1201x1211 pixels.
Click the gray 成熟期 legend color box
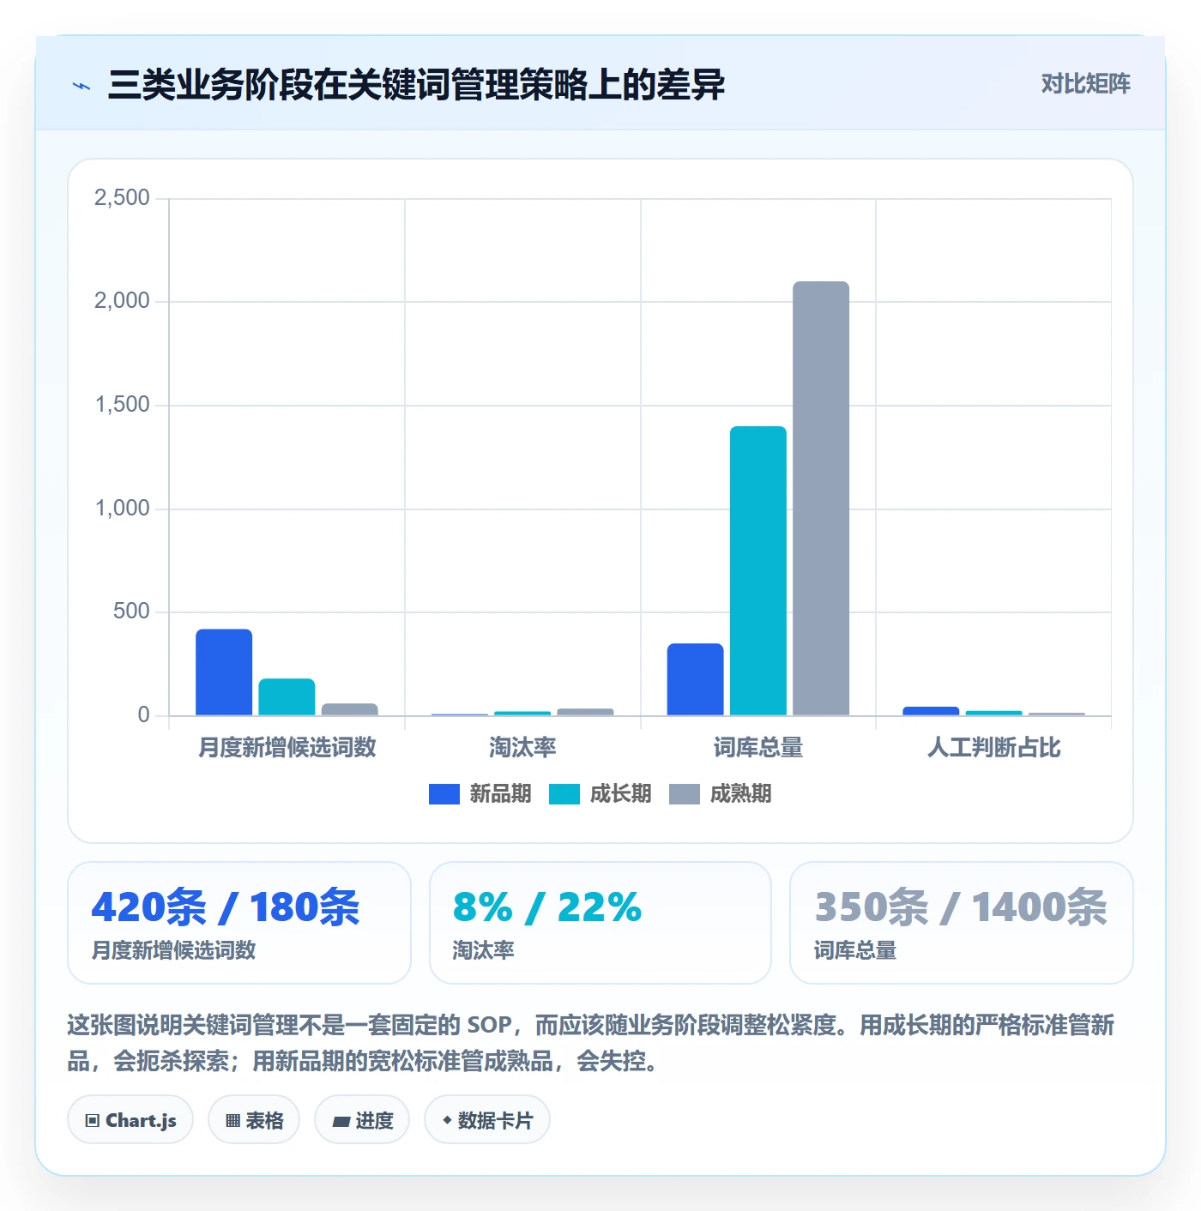pyautogui.click(x=685, y=794)
